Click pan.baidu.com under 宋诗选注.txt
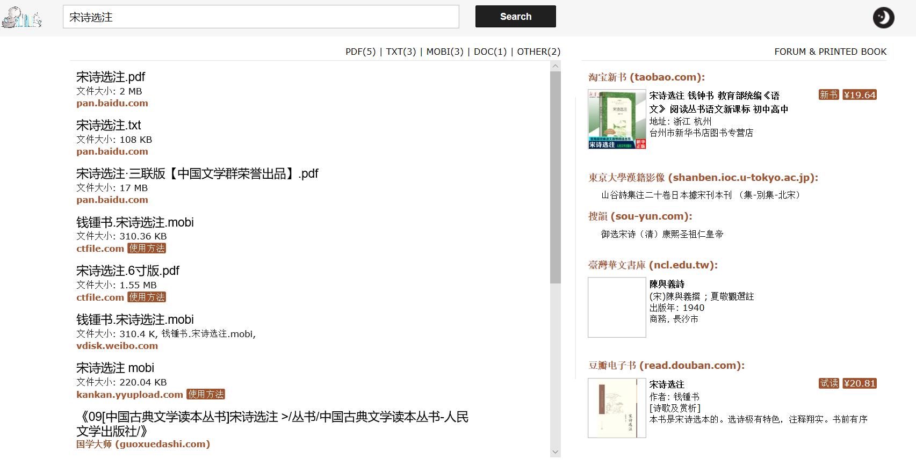916x466 pixels. point(112,151)
